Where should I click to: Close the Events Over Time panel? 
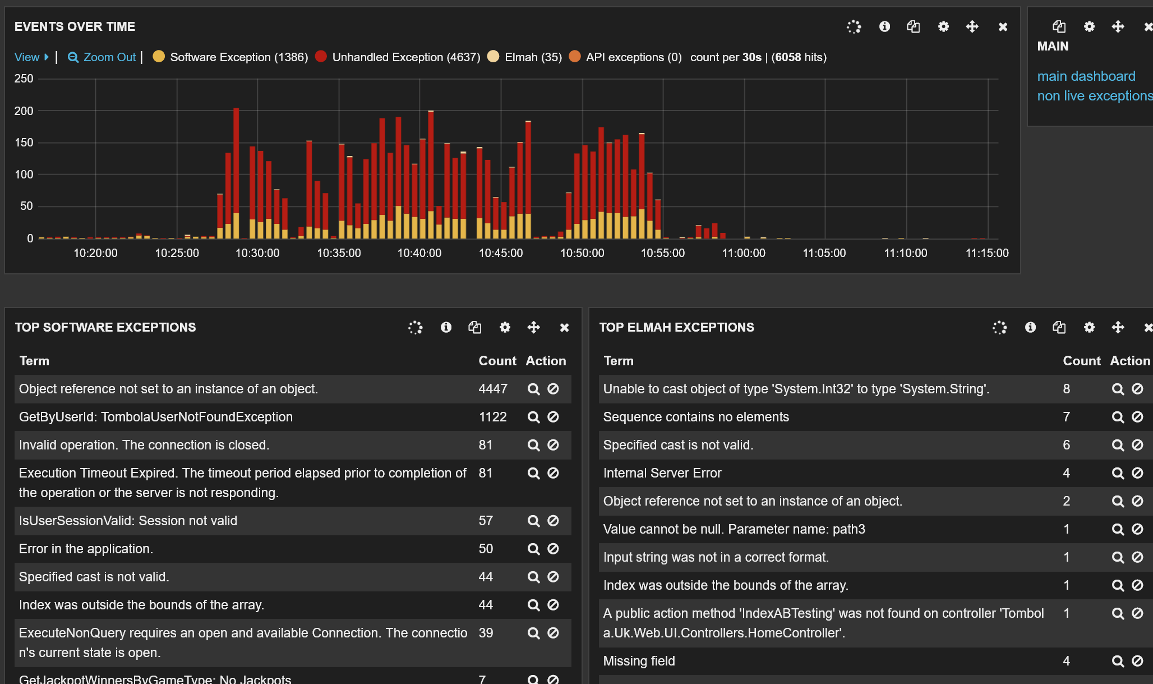(x=1003, y=27)
